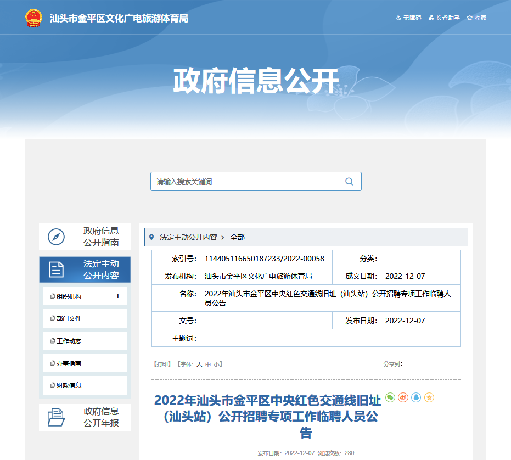Click 发布日期 value 2022-12-07 in table
This screenshot has height=460, width=511.
[405, 321]
